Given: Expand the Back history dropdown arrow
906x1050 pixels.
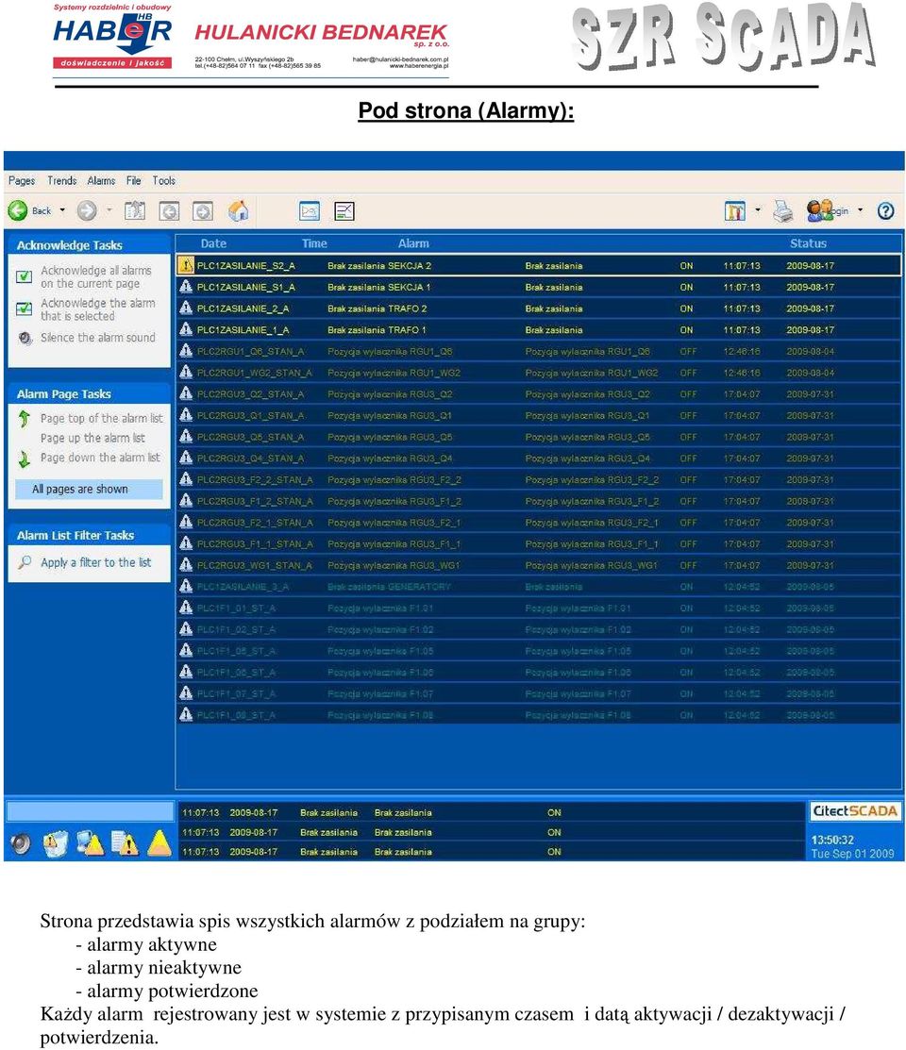Looking at the screenshot, I should (62, 210).
